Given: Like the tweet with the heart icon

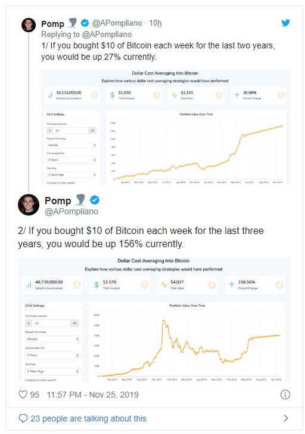Looking at the screenshot, I should point(23,395).
